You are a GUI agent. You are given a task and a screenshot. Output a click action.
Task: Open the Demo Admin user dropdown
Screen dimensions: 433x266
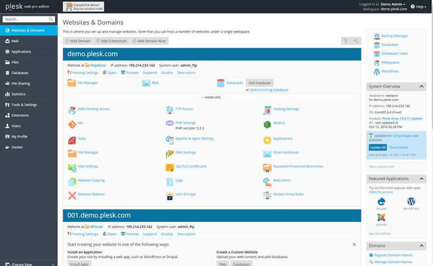393,4
